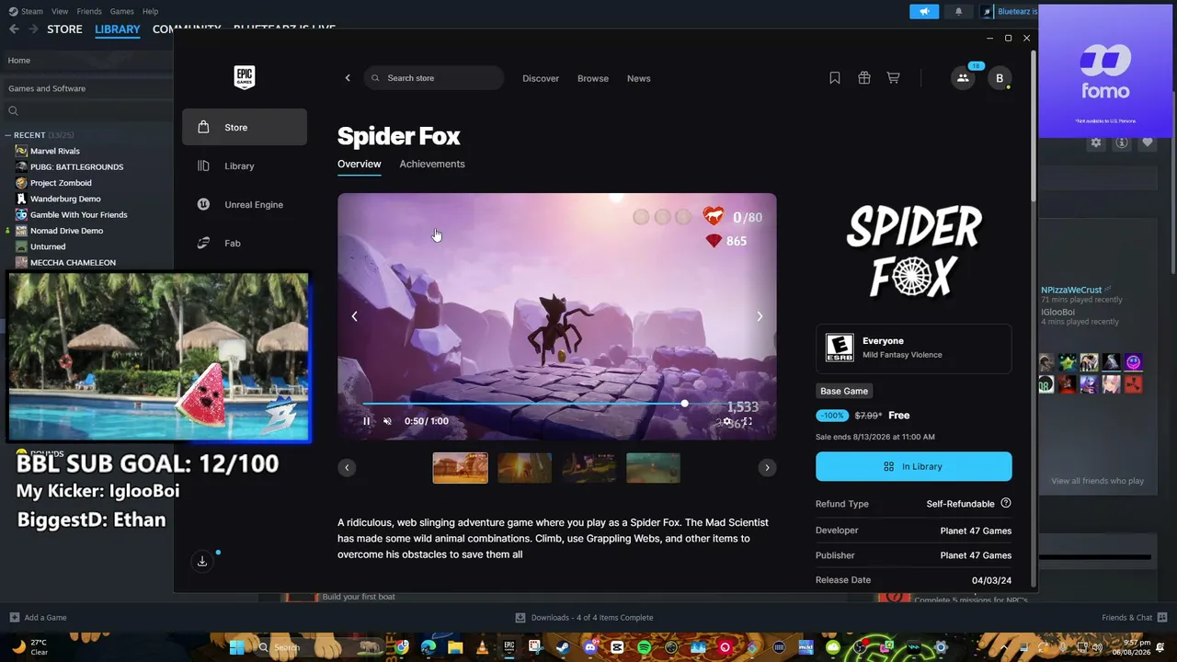
Task: Open Library in the Epic sidebar
Action: 245,165
